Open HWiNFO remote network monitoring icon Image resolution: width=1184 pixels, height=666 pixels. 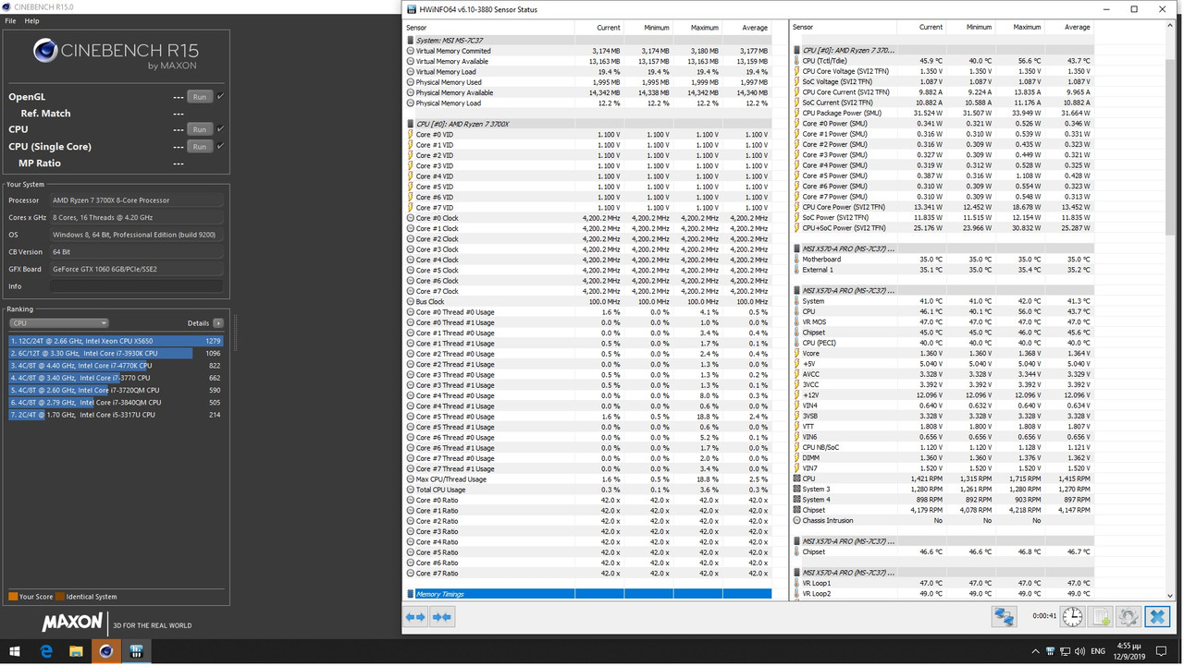tap(1004, 617)
